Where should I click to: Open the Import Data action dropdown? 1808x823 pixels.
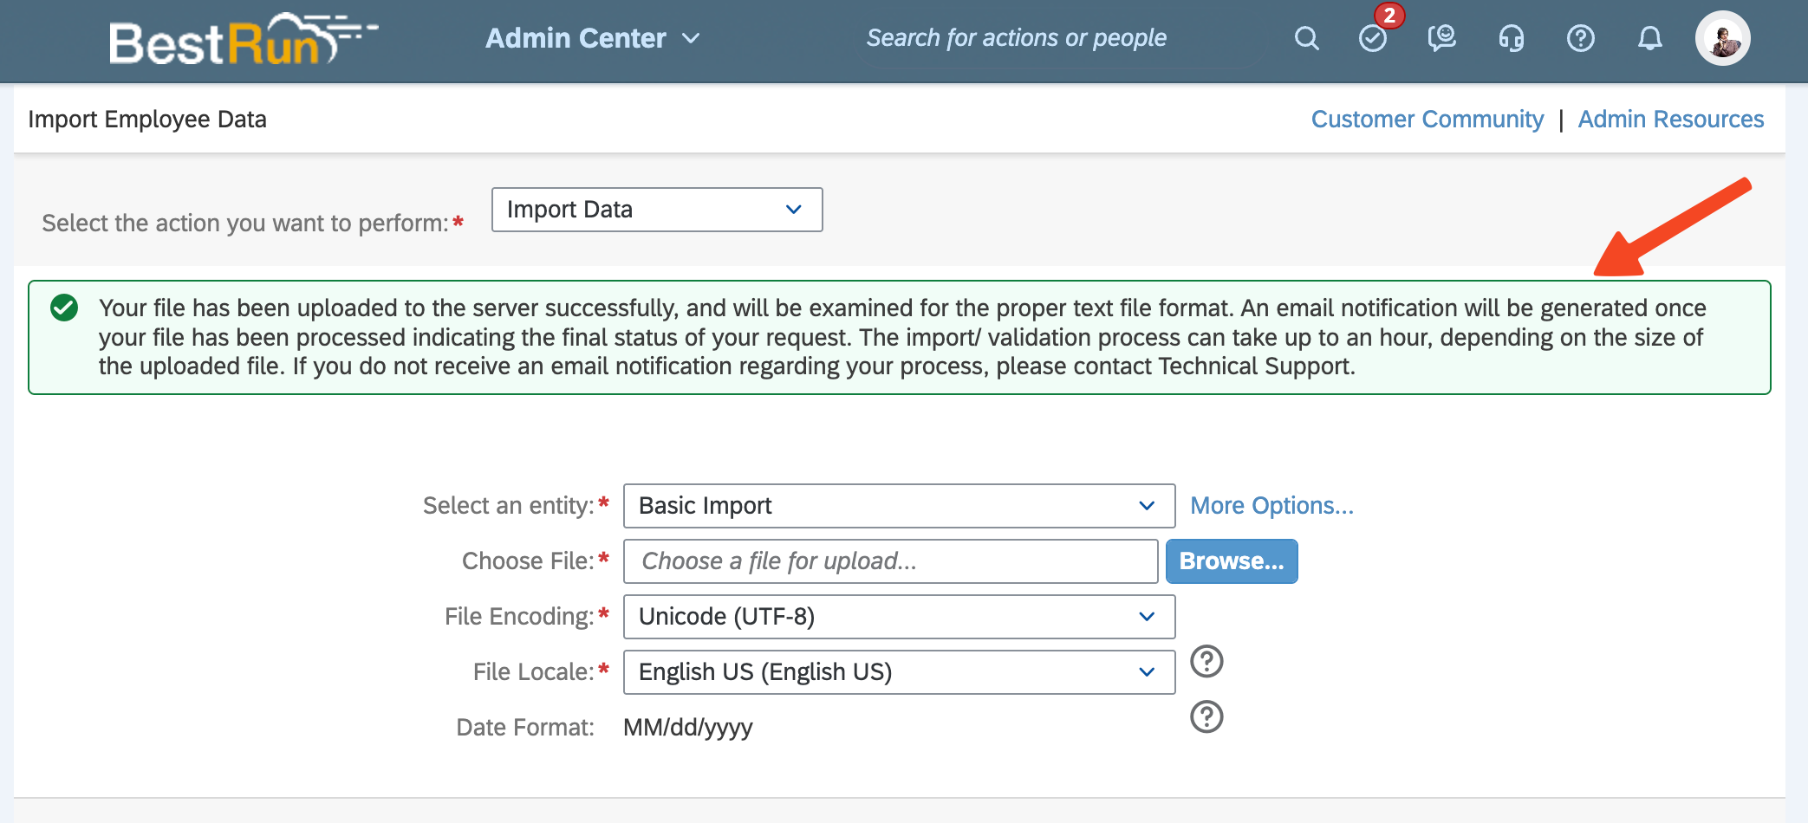(x=656, y=210)
